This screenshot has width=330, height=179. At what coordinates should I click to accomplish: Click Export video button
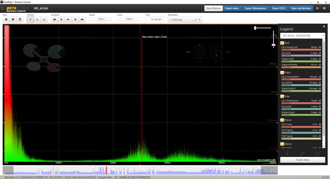click(x=233, y=8)
